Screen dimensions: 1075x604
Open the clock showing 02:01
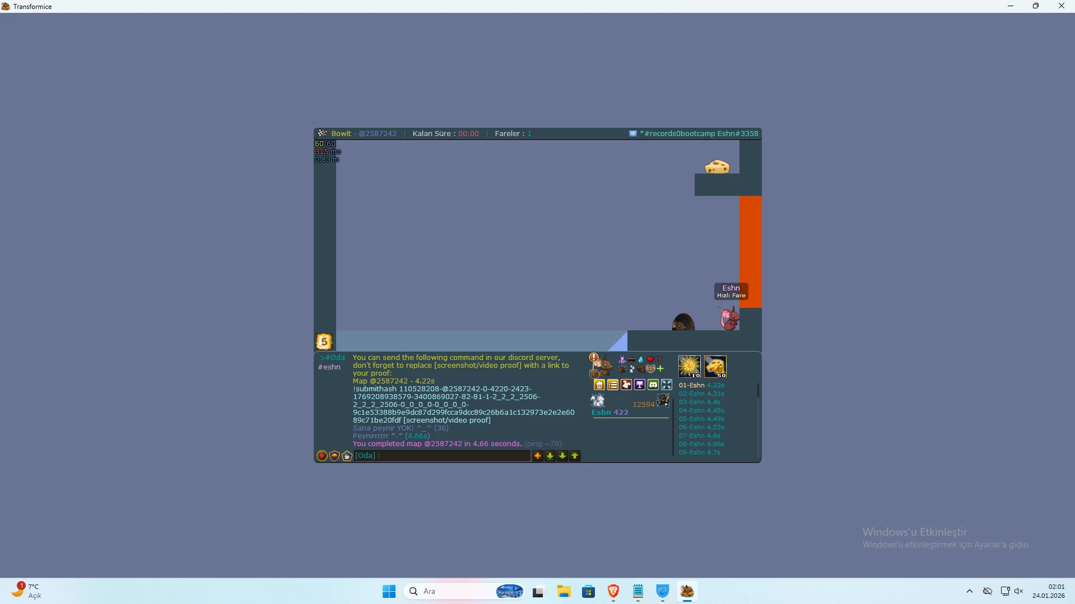(x=1049, y=591)
